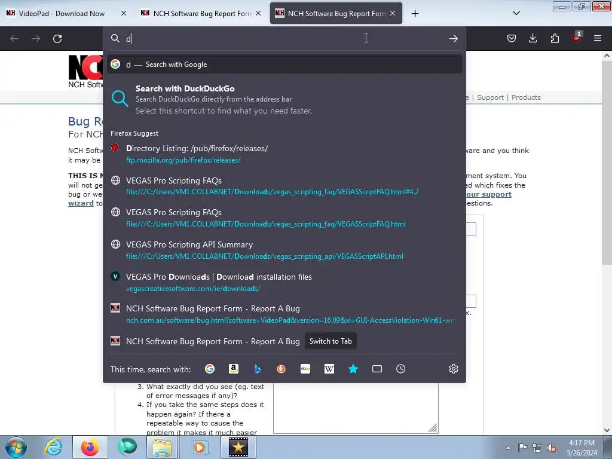The width and height of the screenshot is (612, 459).
Task: Open Firefox from the taskbar
Action: click(x=90, y=447)
